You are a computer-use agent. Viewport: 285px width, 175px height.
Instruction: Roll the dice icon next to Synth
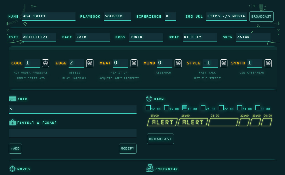(x=268, y=63)
